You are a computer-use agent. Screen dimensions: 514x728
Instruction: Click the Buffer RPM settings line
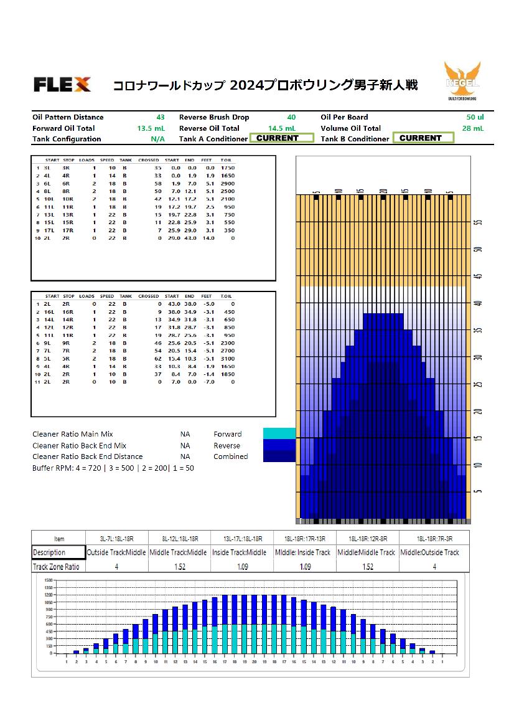tap(113, 468)
